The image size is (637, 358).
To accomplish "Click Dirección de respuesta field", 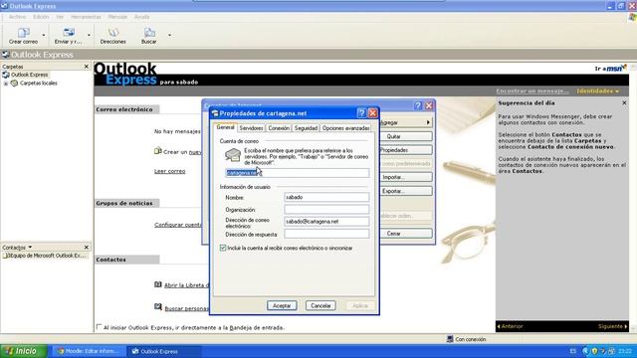I will click(326, 234).
